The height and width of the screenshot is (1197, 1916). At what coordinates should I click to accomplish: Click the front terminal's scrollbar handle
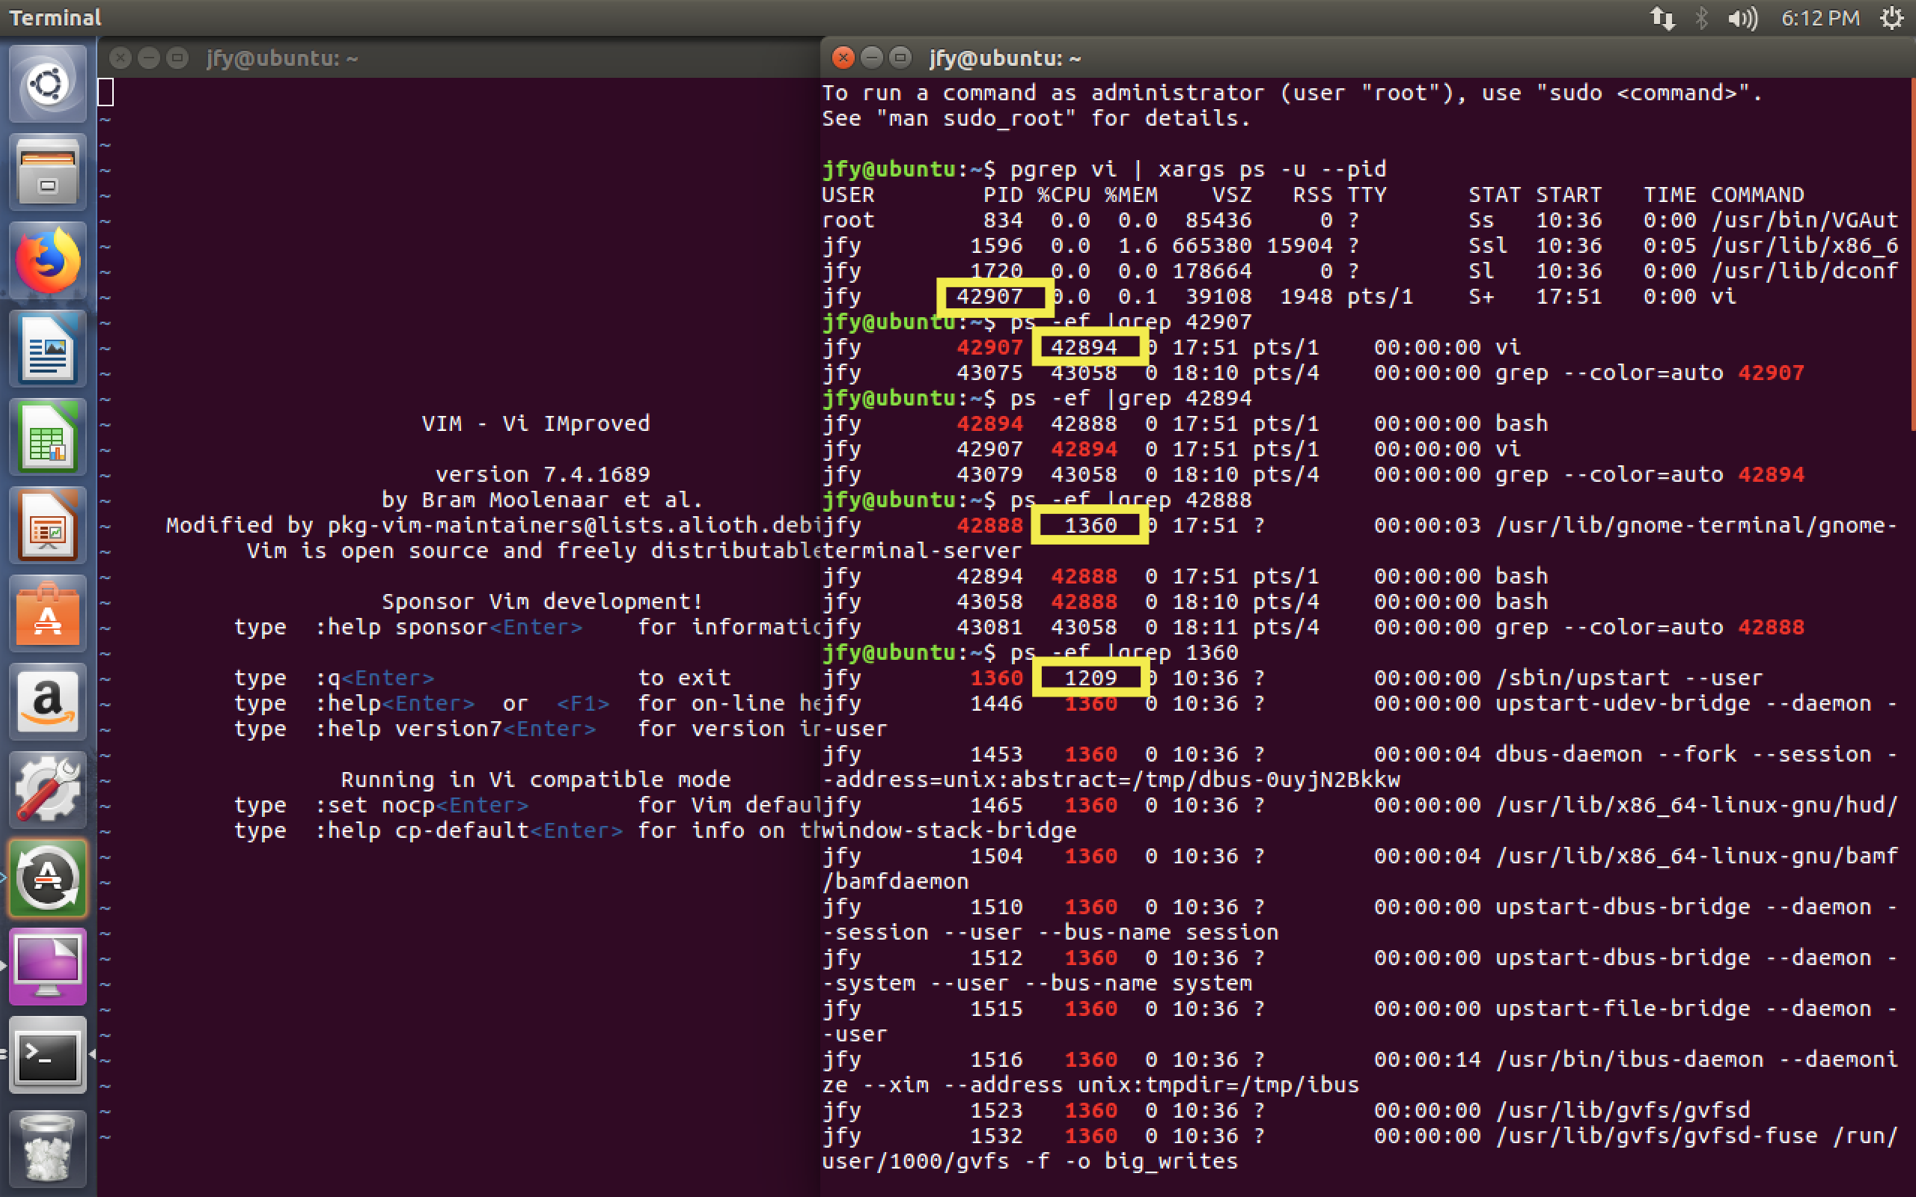point(1913,254)
